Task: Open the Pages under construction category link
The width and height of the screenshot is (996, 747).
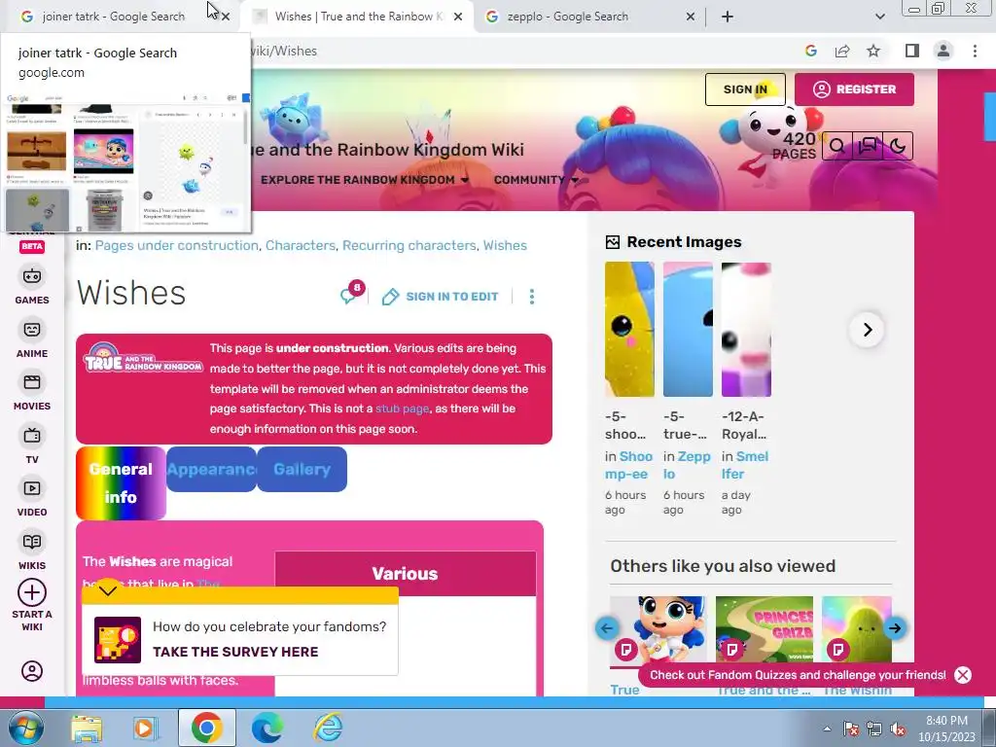Action: point(177,245)
